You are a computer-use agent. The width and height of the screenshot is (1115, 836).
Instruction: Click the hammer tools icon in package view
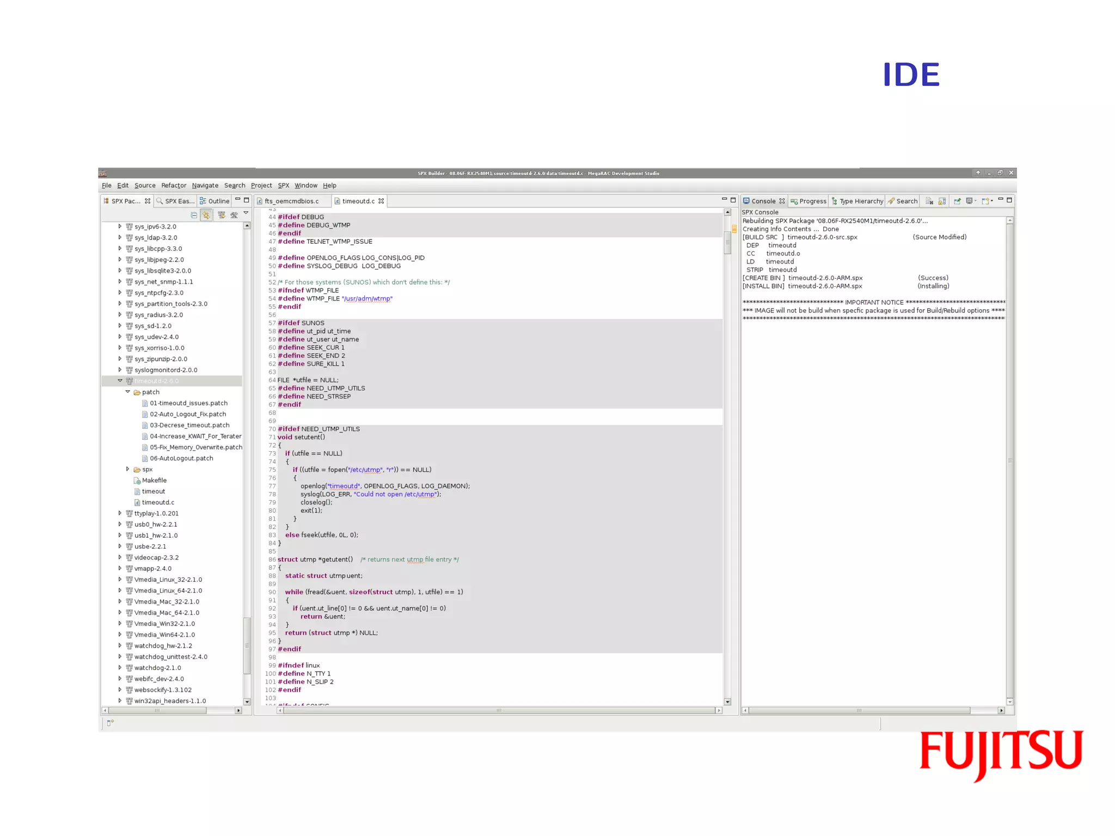pos(234,215)
